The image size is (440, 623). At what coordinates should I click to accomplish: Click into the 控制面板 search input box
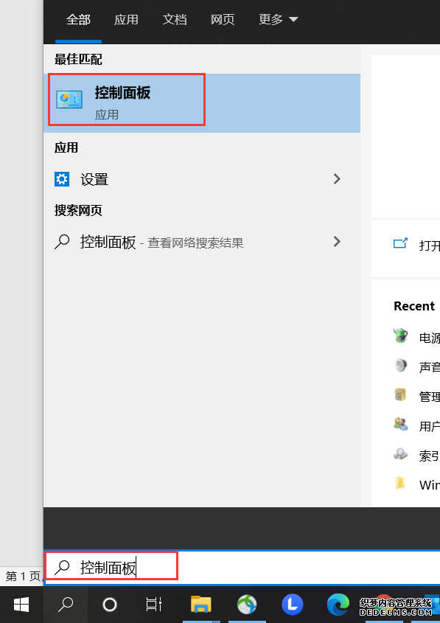click(x=242, y=568)
